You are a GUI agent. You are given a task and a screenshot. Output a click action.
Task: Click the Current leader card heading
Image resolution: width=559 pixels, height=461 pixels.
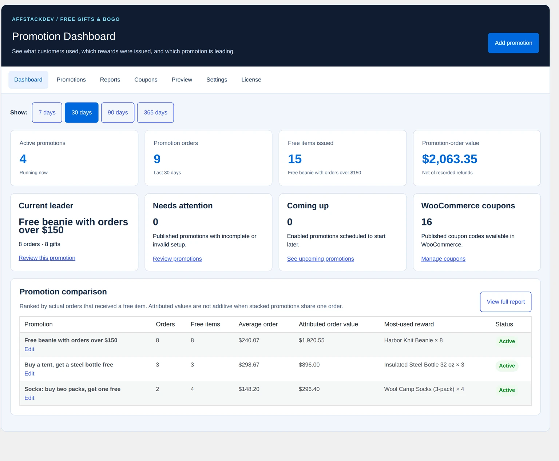[46, 206]
